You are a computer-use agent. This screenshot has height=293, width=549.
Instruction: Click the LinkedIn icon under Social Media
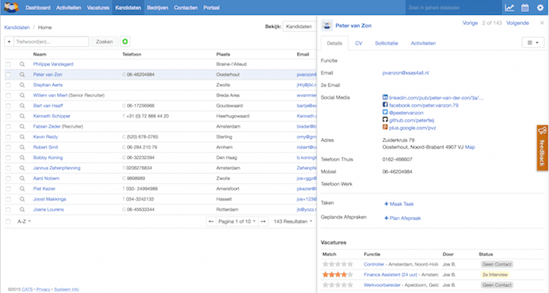click(x=385, y=98)
